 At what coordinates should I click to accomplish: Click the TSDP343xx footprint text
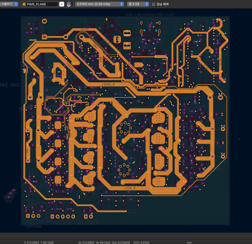(x=33, y=226)
